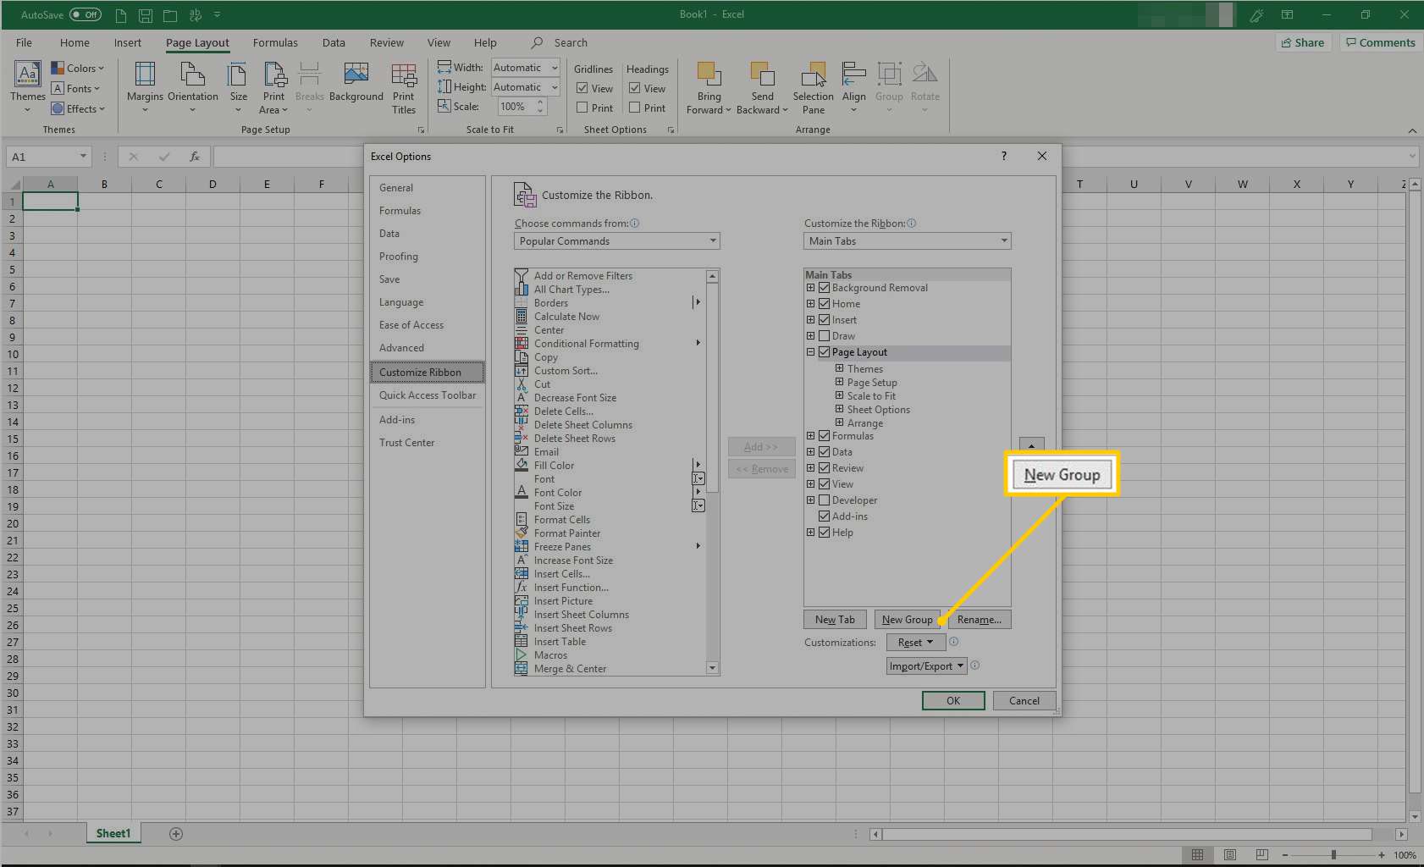This screenshot has width=1424, height=867.
Task: Open the Orientation menu
Action: 193,87
